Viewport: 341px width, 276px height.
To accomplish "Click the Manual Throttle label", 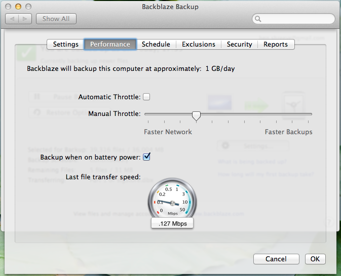I will pos(115,113).
